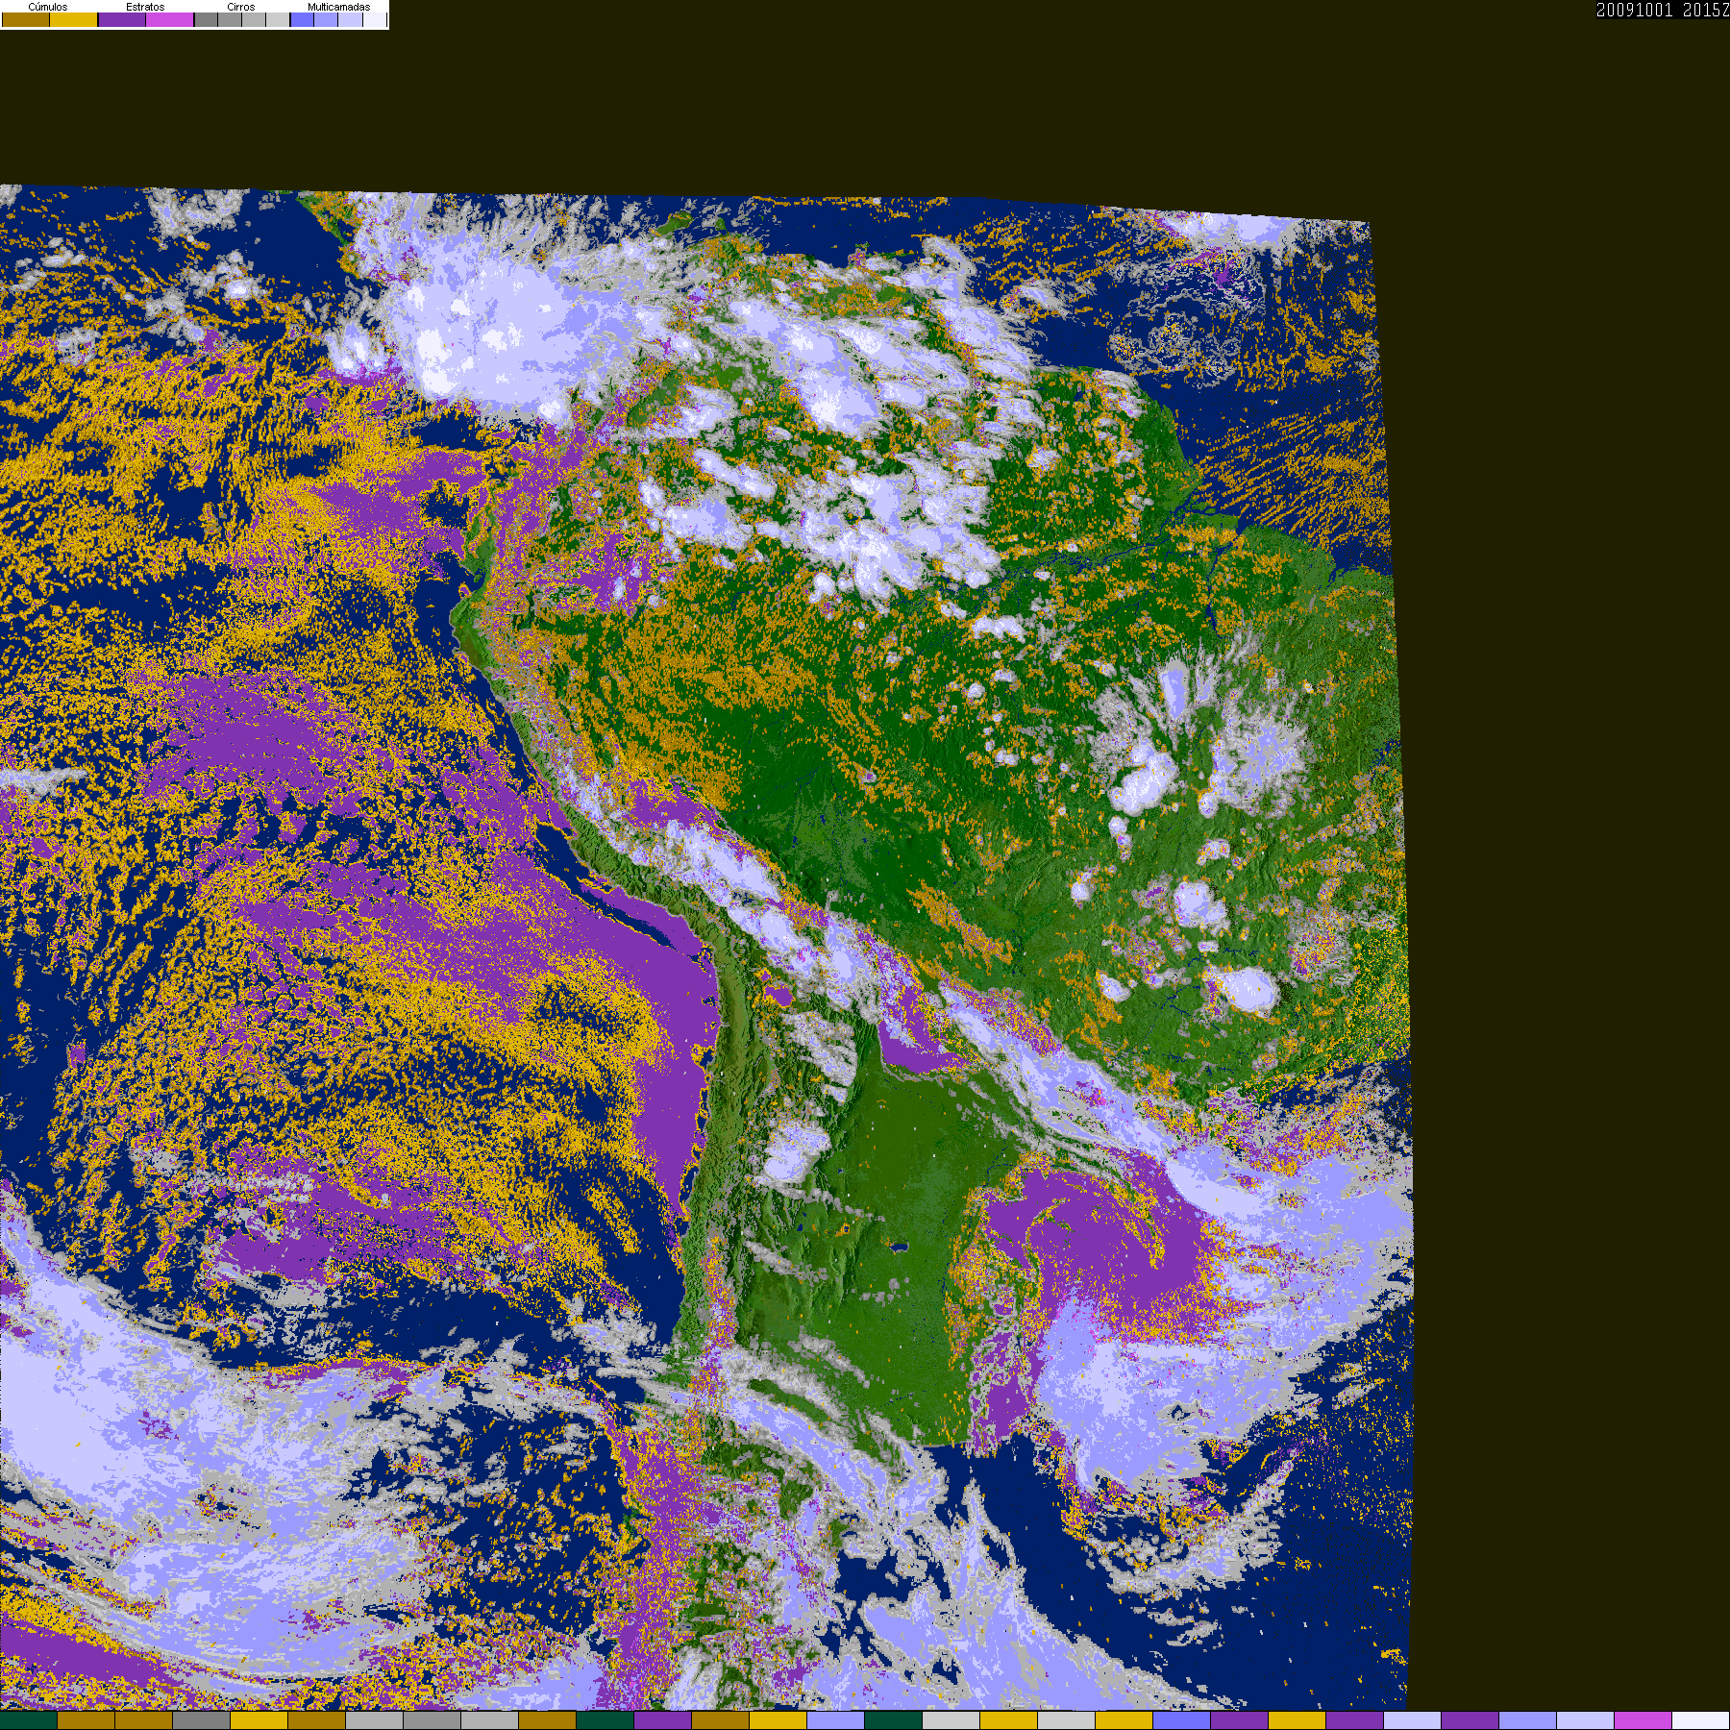Click the magenta Estratos legend swatch
The width and height of the screenshot is (1730, 1730).
(x=170, y=19)
